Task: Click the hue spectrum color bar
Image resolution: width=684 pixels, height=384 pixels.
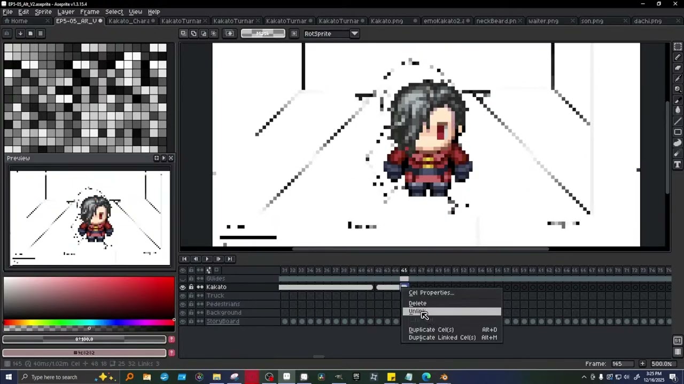Action: [89, 322]
